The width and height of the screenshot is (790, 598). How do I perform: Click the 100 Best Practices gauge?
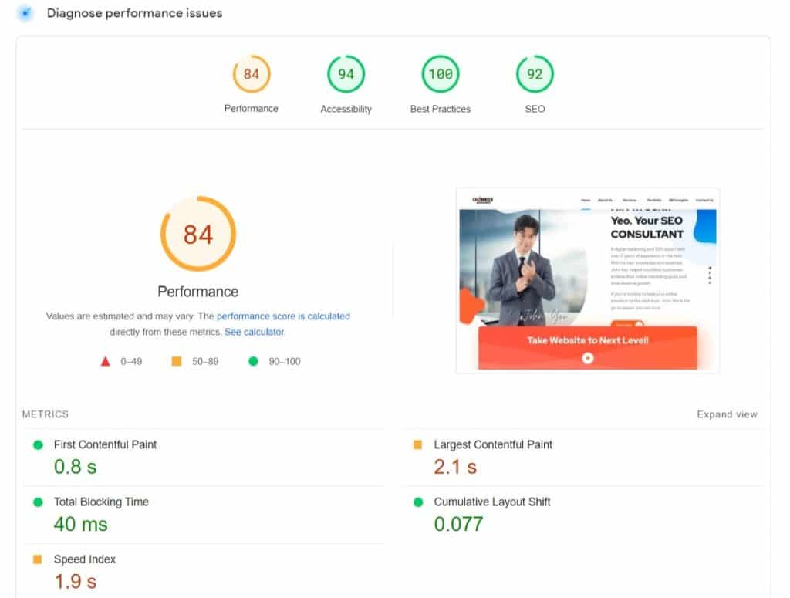coord(440,75)
